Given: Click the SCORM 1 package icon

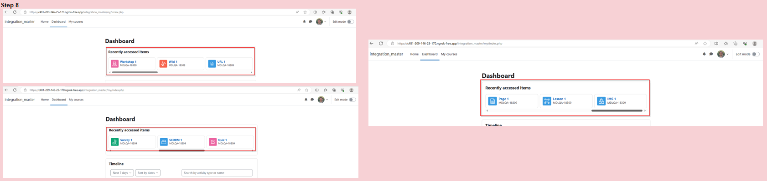Looking at the screenshot, I should point(164,142).
